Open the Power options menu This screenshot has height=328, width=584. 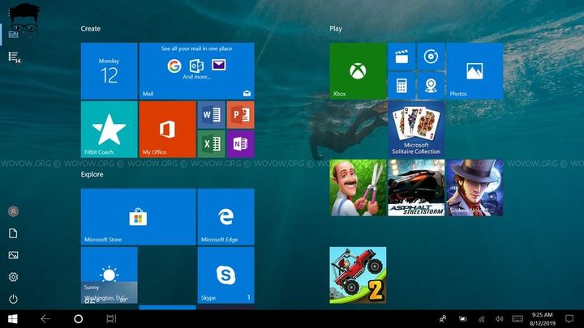tap(13, 300)
